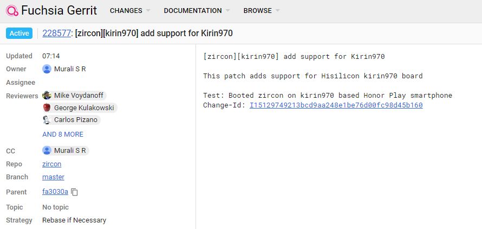Viewport: 482px width, 229px height.
Task: Open the master branch link
Action: click(x=53, y=177)
